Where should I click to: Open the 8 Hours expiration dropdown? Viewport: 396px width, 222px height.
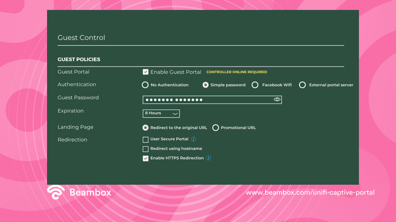coord(161,113)
